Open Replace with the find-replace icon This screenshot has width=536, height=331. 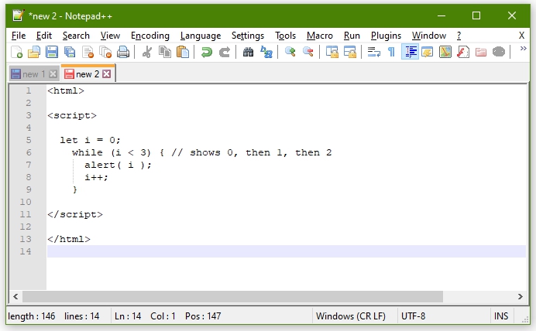266,53
